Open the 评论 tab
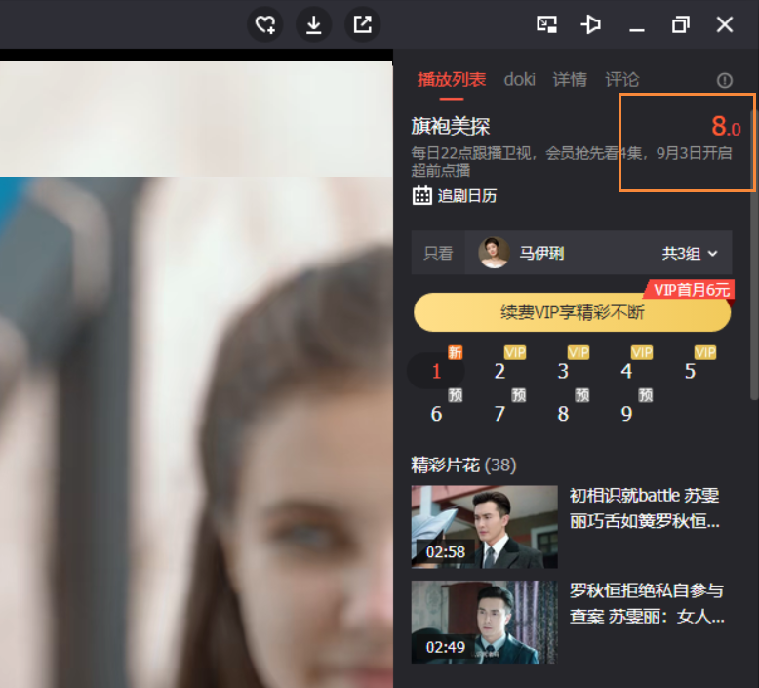The width and height of the screenshot is (759, 688). 622,79
